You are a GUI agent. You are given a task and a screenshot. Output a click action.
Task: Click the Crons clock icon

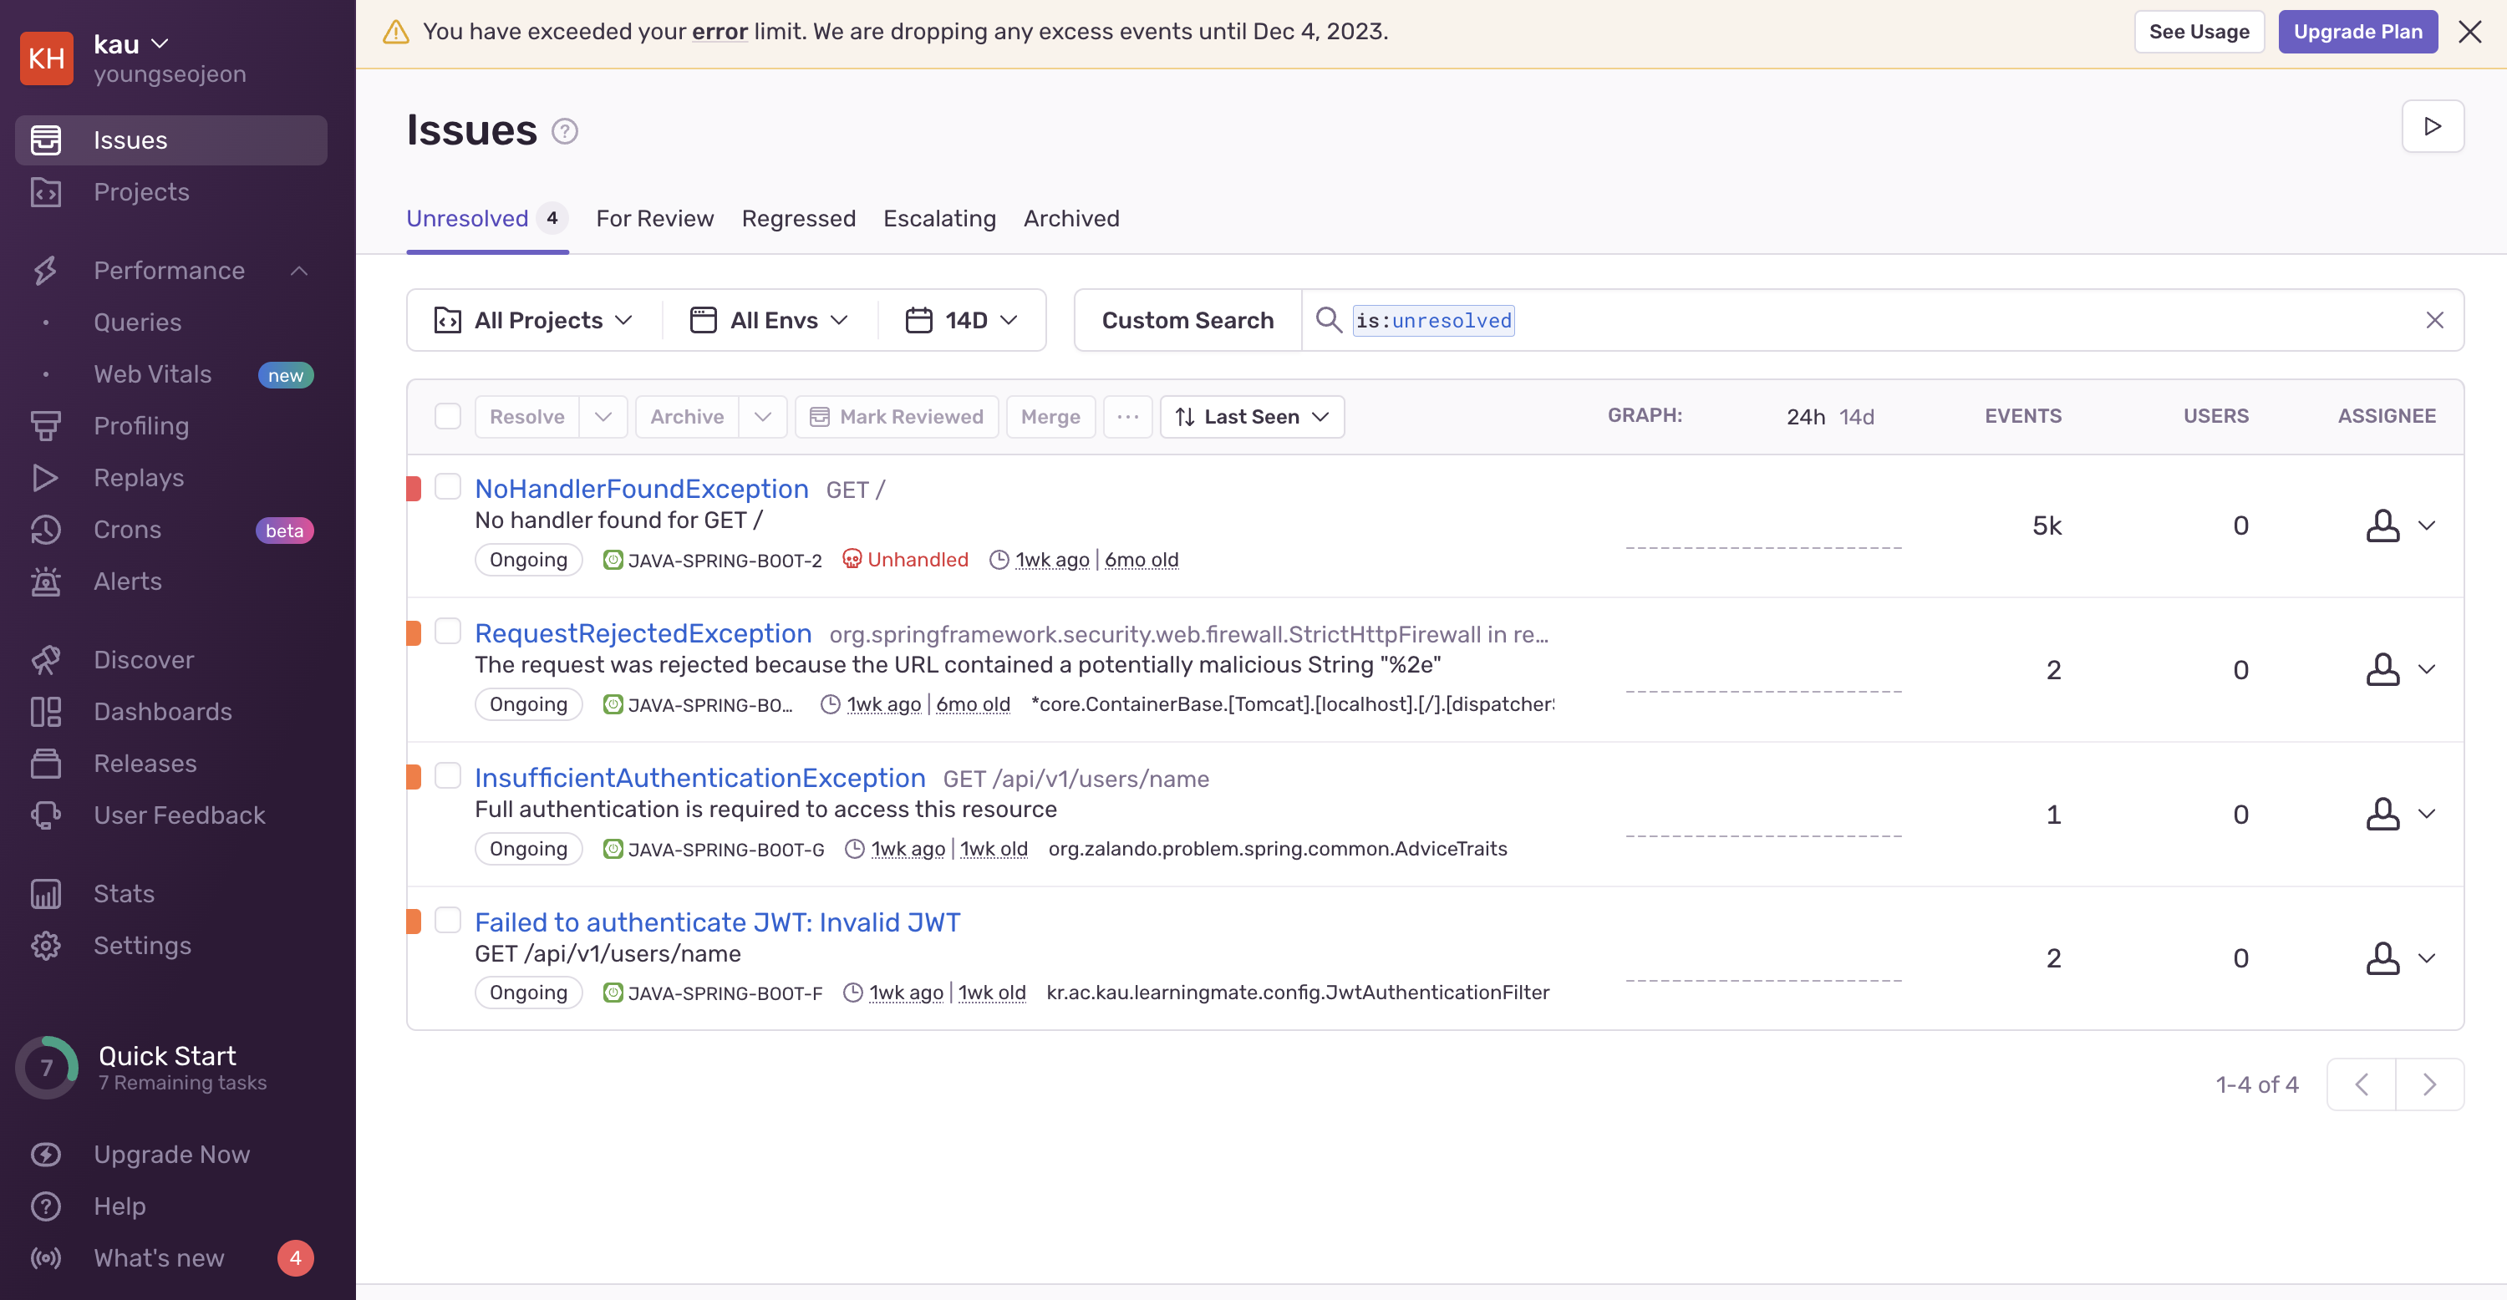click(46, 530)
